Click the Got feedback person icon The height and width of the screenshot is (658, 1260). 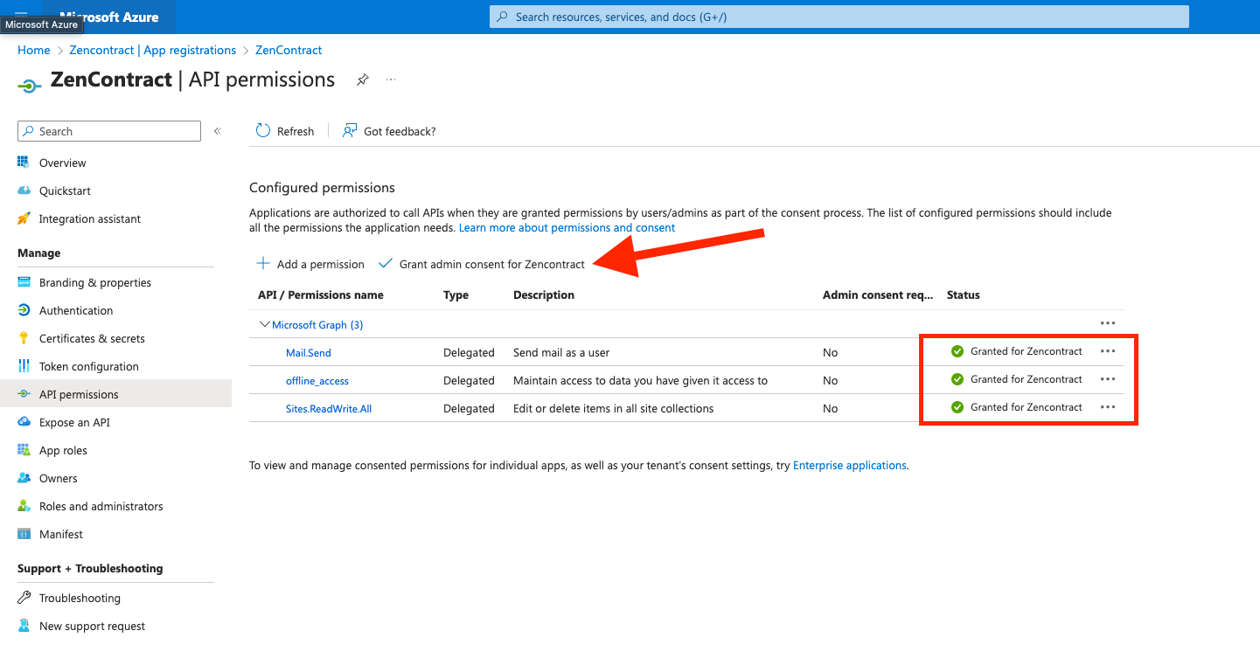350,131
